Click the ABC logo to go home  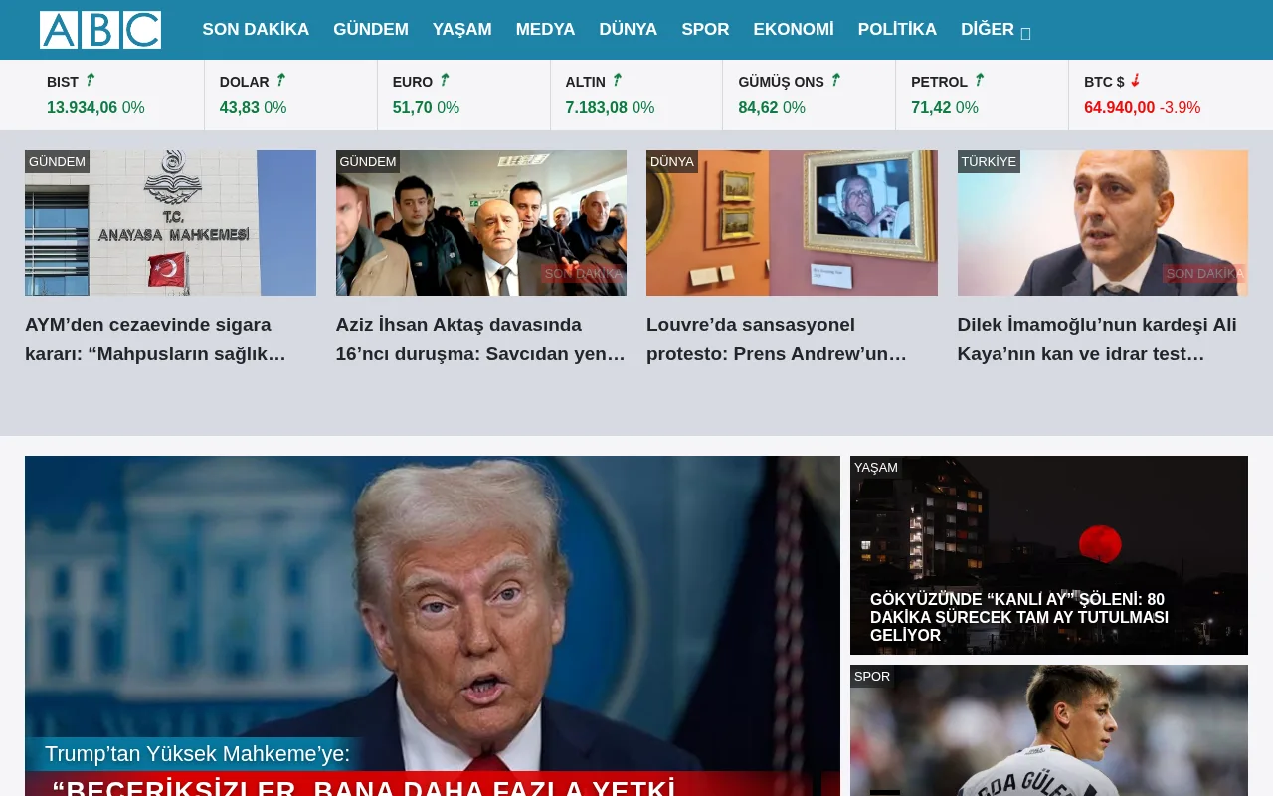coord(99,30)
